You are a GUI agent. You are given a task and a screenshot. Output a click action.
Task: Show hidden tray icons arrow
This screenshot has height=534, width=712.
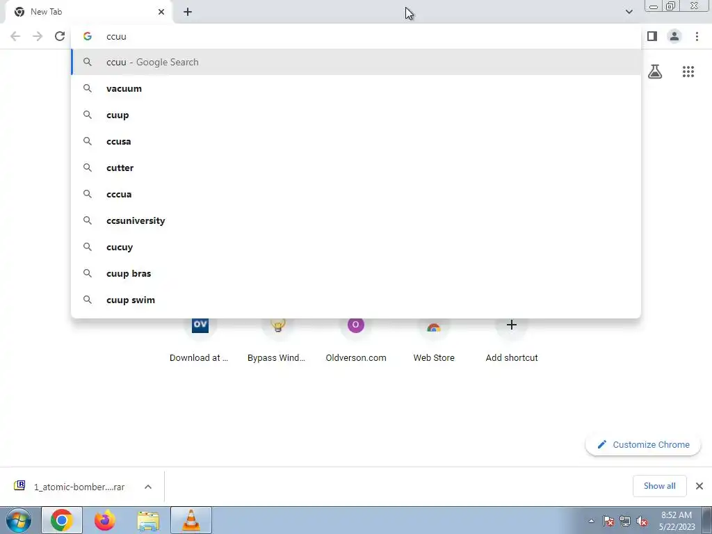pos(591,521)
